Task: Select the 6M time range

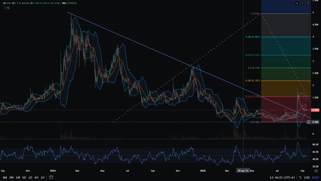Action: click(5, 177)
